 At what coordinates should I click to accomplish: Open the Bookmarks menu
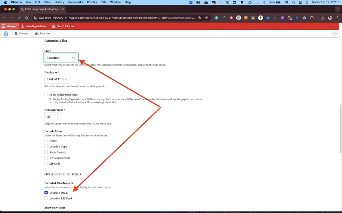click(x=76, y=2)
